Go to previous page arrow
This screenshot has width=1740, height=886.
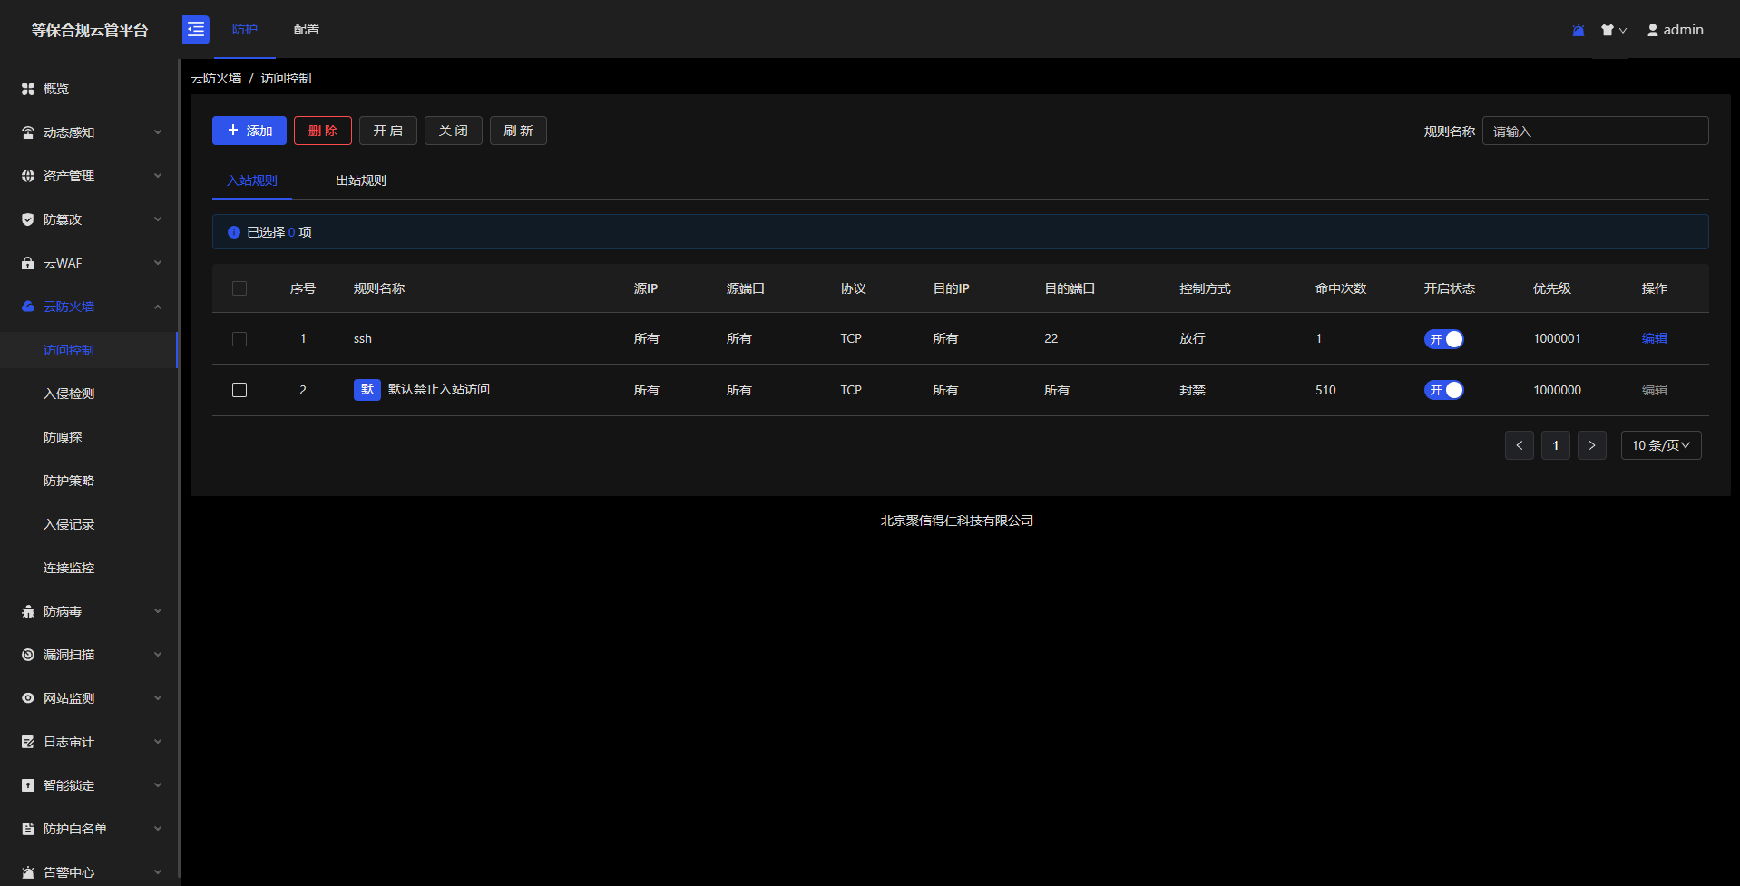click(x=1520, y=445)
